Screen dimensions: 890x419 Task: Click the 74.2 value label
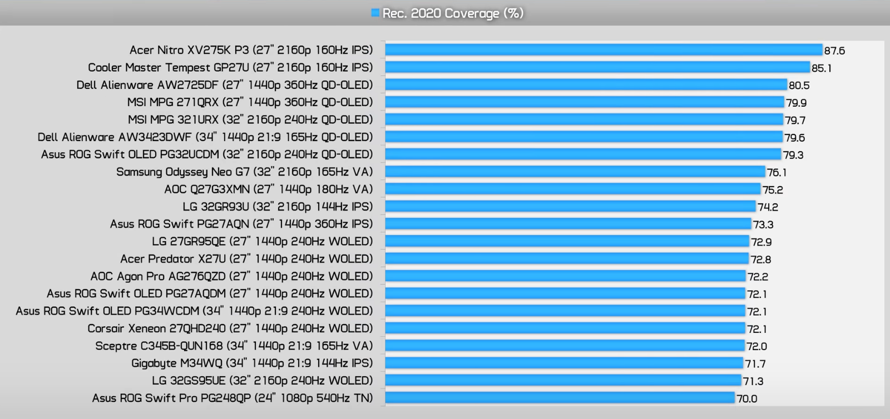point(768,207)
